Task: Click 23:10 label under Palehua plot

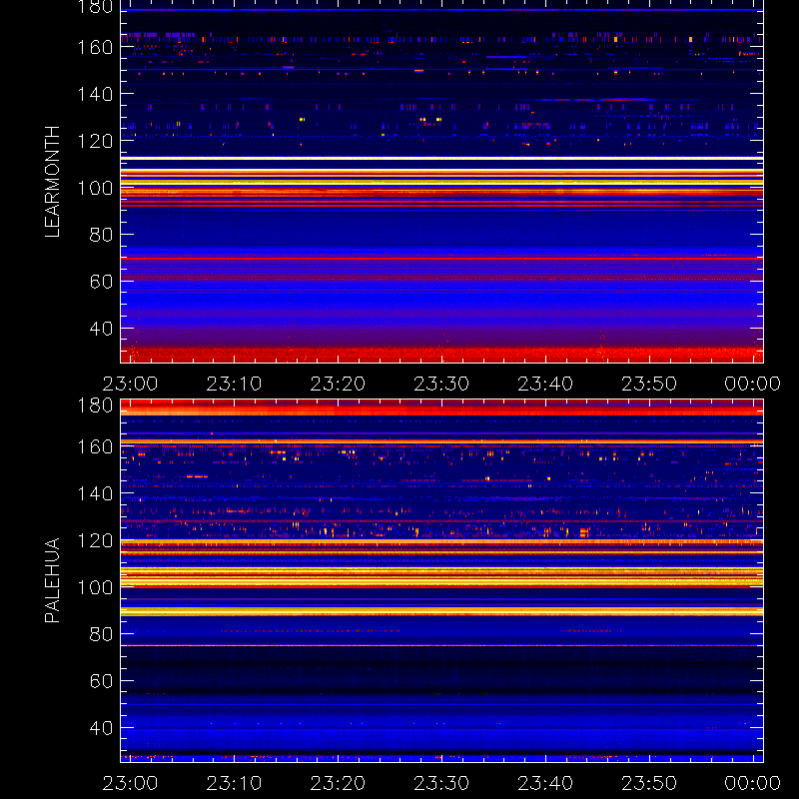Action: pos(234,783)
